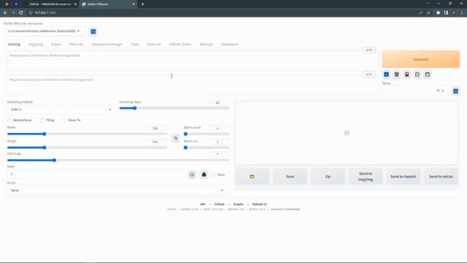
Task: Toggle the seed Extra checkbox
Action: pos(214,175)
